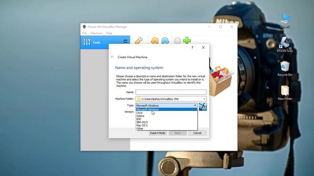Open This PC desktop icon
Viewport: 314px width, 176px height.
pos(285,21)
